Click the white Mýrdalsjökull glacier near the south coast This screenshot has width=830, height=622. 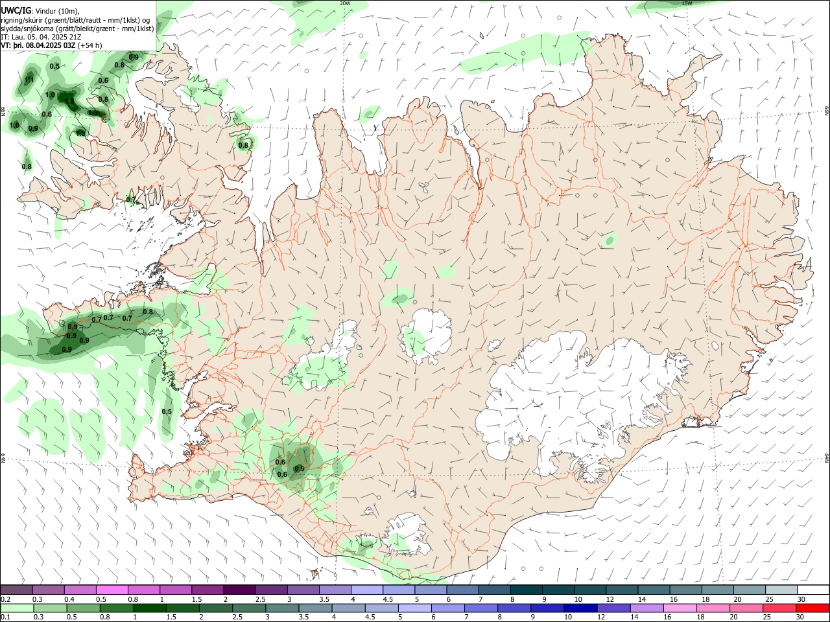(407, 535)
